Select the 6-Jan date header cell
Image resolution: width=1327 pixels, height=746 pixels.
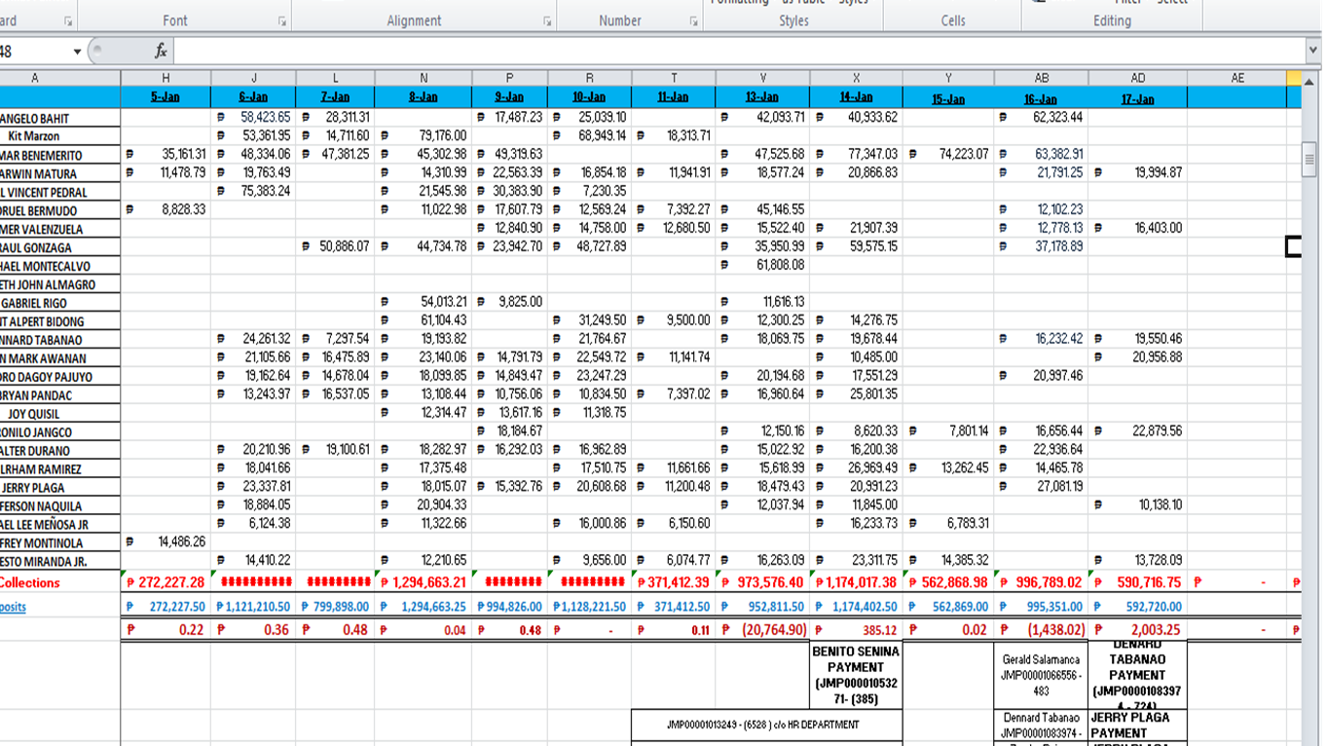(253, 97)
